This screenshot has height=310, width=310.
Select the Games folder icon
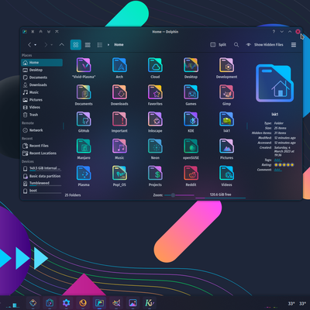coord(191,92)
